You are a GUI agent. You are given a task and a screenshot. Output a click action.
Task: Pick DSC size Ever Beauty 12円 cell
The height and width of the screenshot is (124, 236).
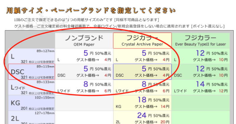[x=201, y=72]
